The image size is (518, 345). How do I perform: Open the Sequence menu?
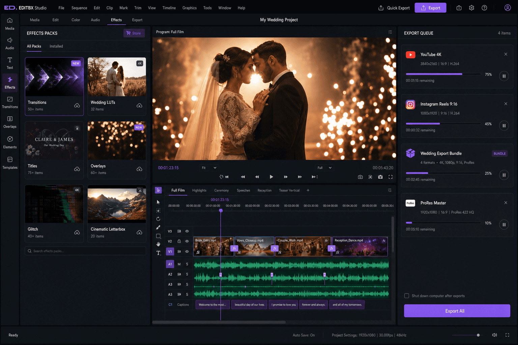point(79,8)
